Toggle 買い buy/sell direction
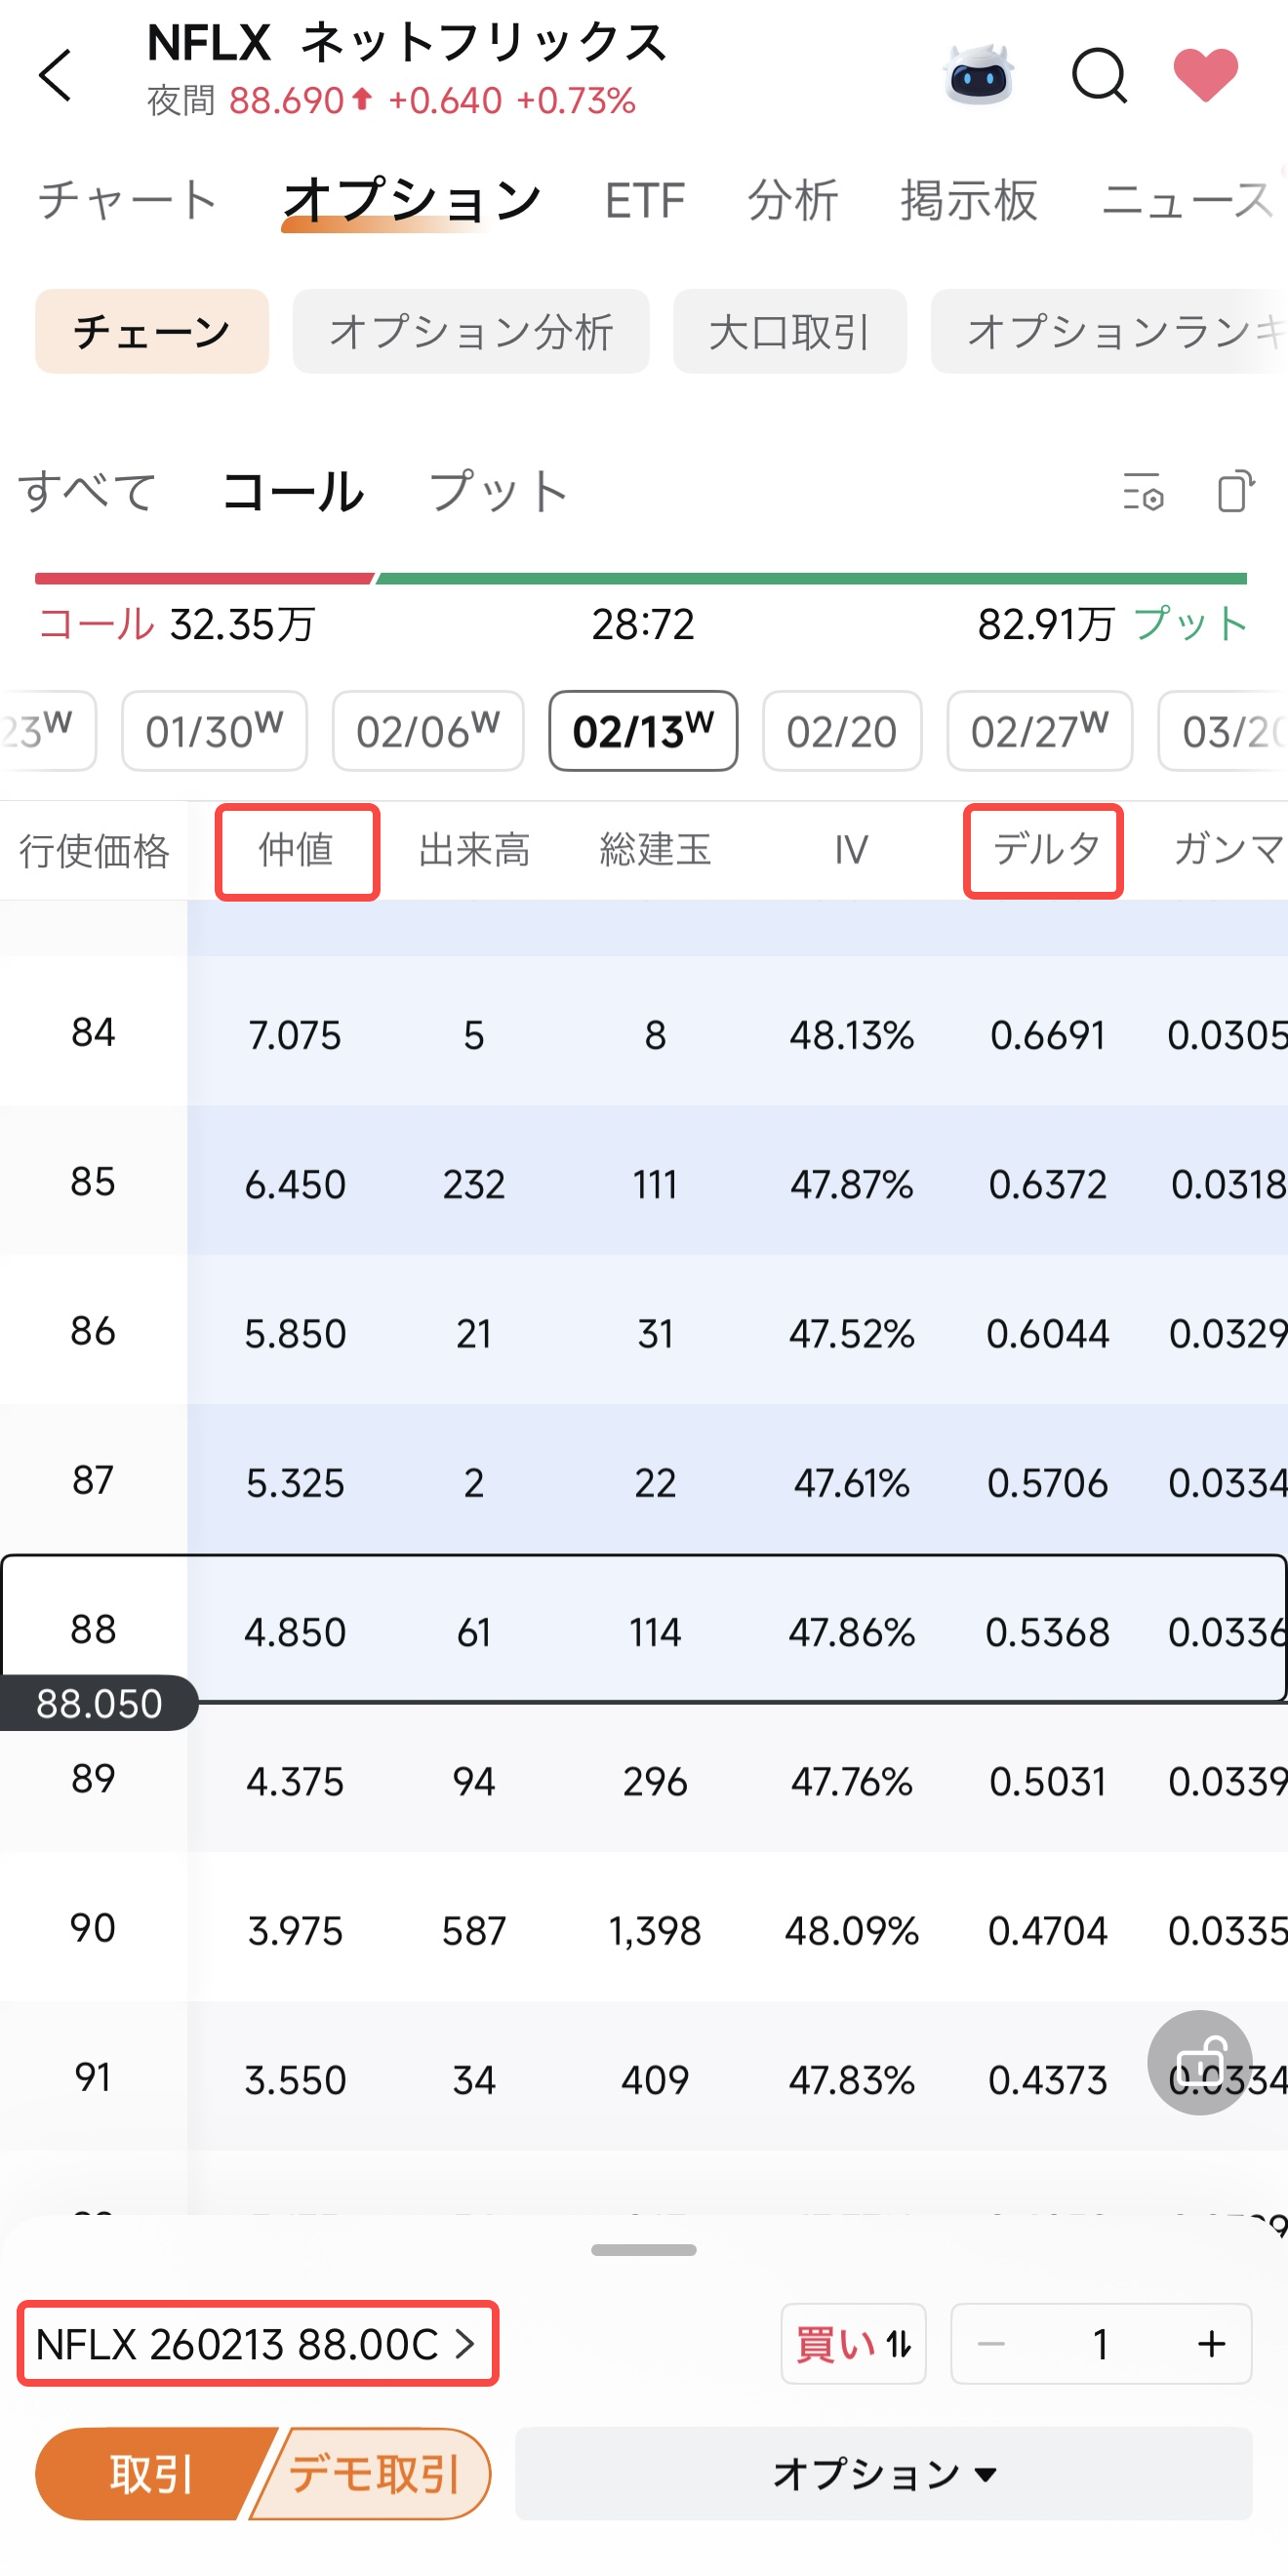 (853, 2343)
